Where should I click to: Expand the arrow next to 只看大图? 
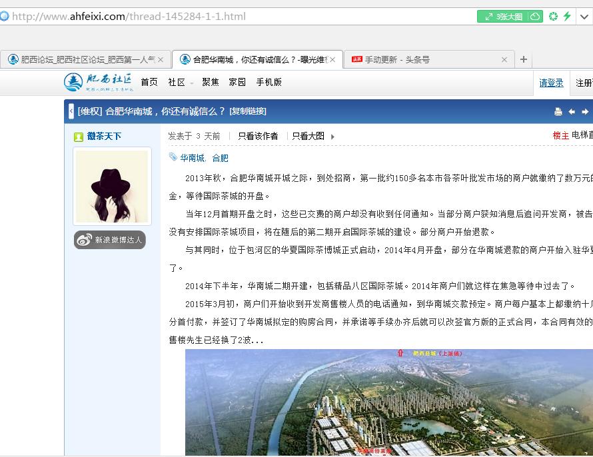332,135
